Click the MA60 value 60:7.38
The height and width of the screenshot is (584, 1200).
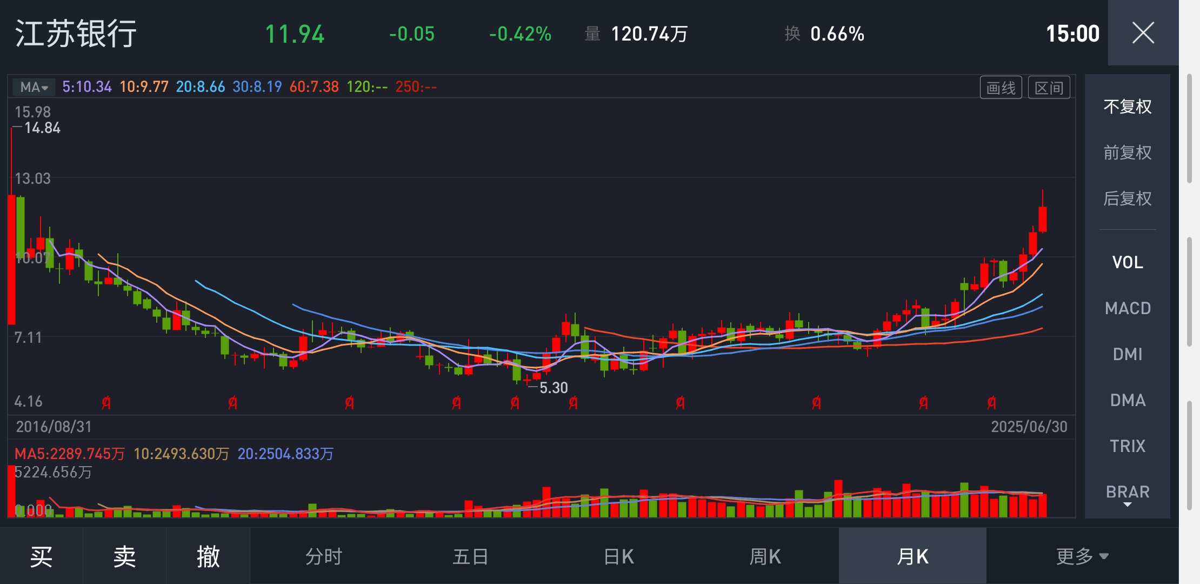tap(314, 87)
